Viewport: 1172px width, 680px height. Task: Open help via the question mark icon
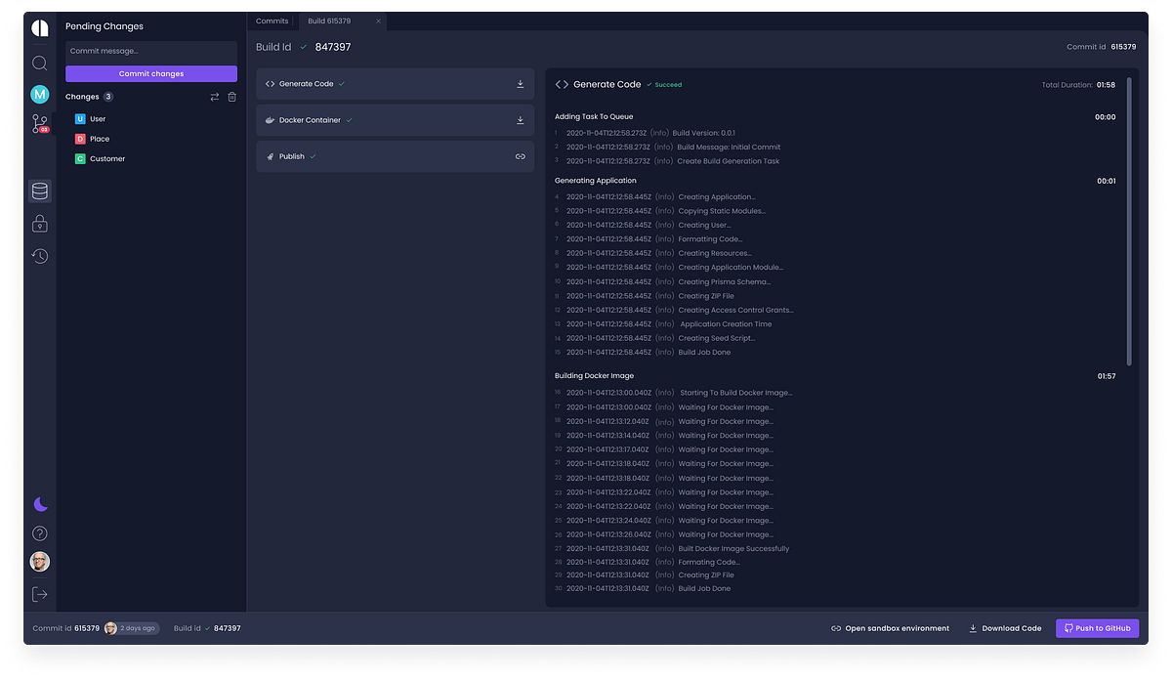(39, 533)
